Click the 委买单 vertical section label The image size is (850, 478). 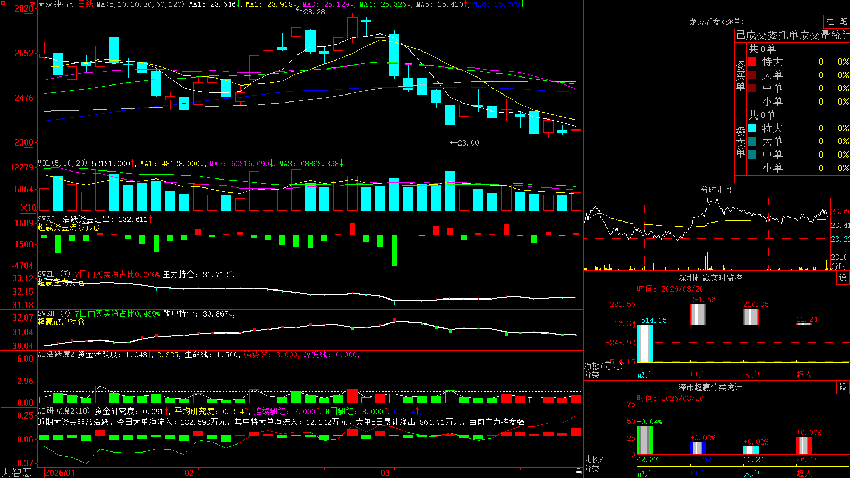coord(741,76)
